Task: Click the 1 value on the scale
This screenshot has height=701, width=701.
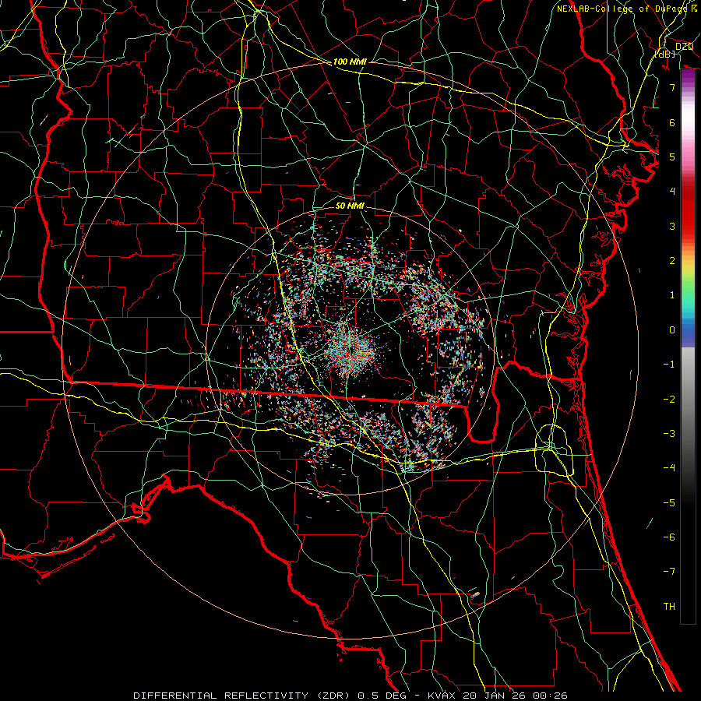Action: coord(672,295)
